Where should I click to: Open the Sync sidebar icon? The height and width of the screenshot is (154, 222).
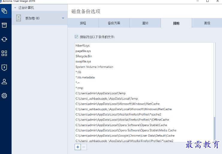click(4, 39)
